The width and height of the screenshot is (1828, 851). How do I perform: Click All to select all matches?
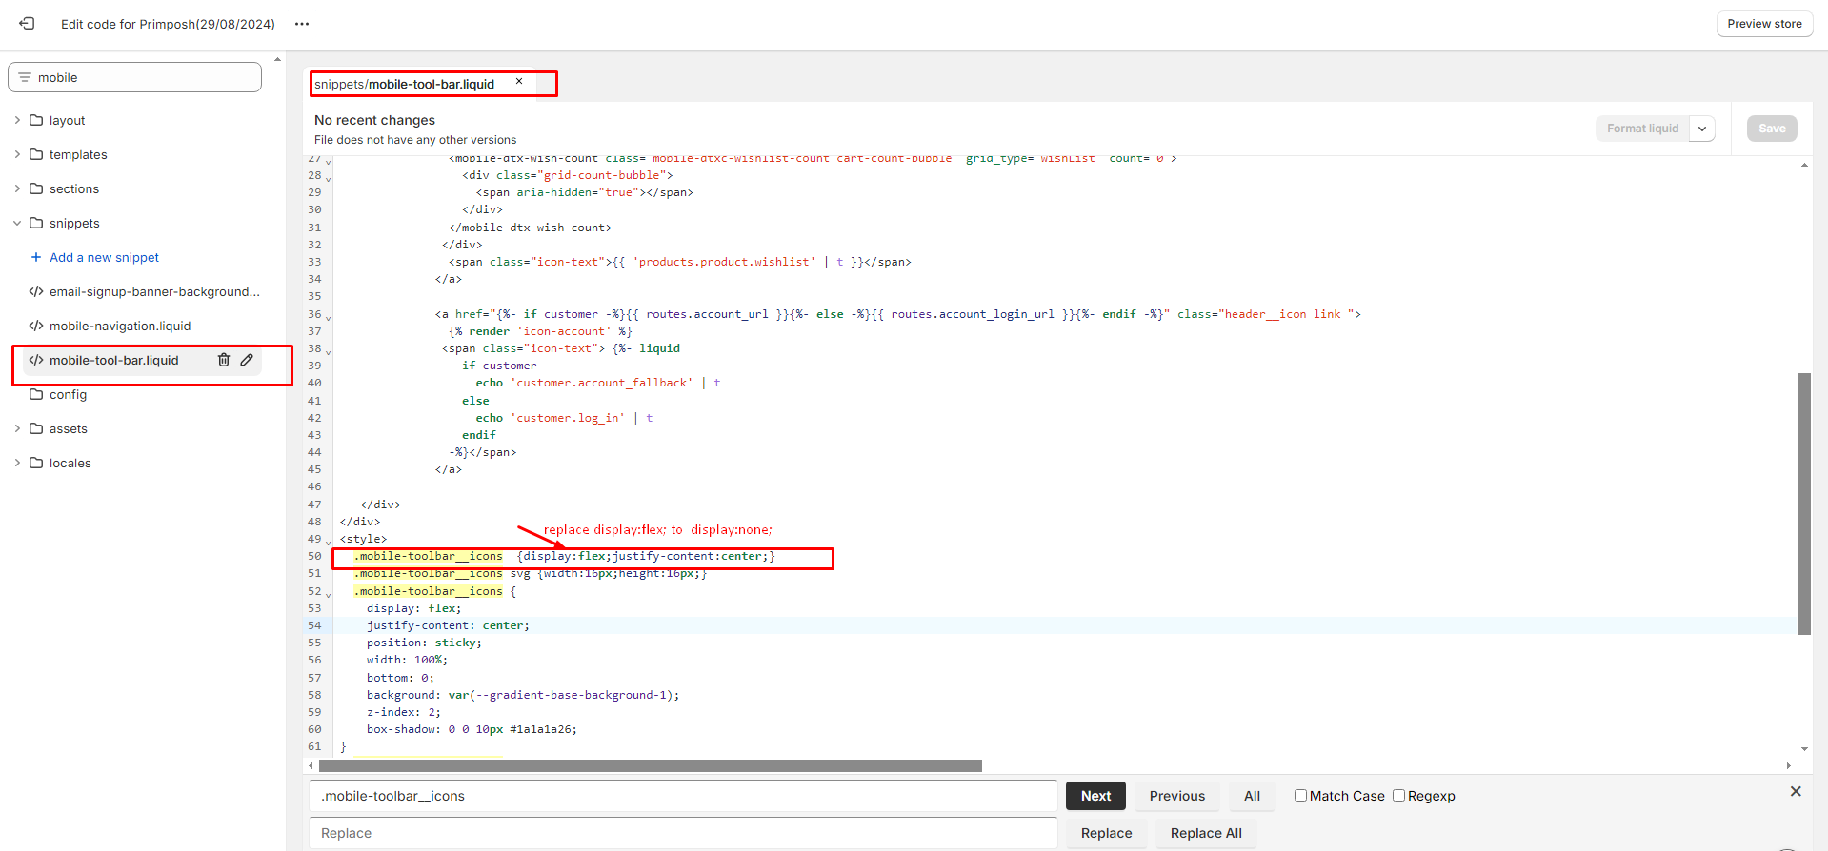(x=1252, y=796)
